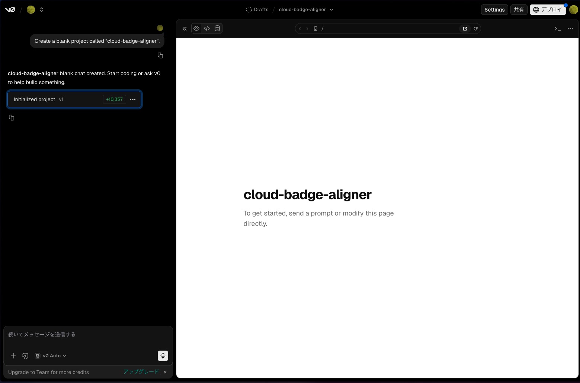Copy the user prompt message
This screenshot has height=383, width=580.
(x=160, y=55)
